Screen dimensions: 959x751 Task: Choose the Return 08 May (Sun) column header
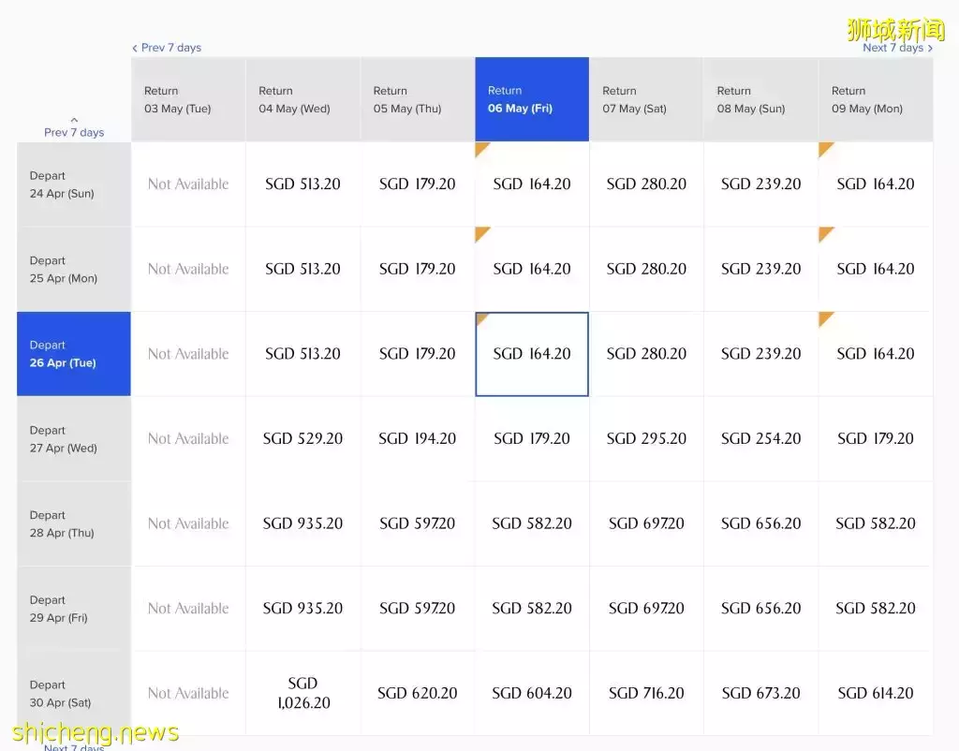tap(760, 100)
